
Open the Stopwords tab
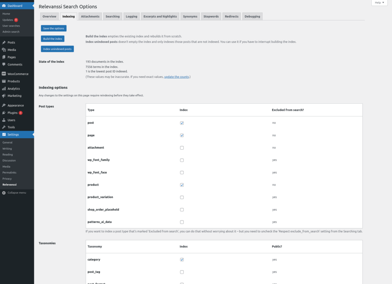(x=211, y=16)
